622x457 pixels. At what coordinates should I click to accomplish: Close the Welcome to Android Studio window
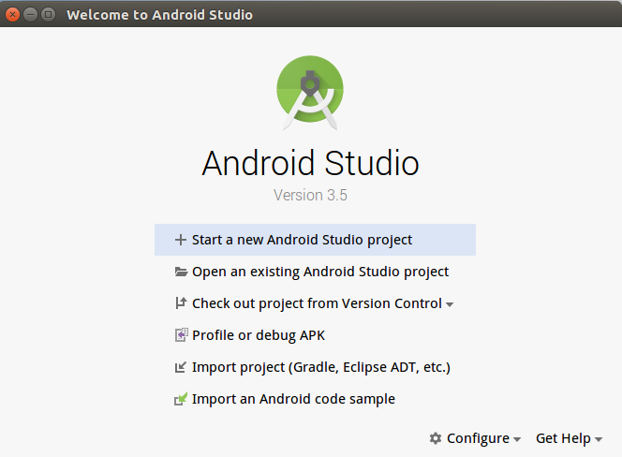[x=13, y=15]
